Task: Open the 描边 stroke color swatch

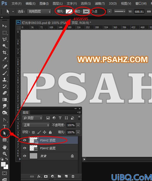Action: point(86,11)
